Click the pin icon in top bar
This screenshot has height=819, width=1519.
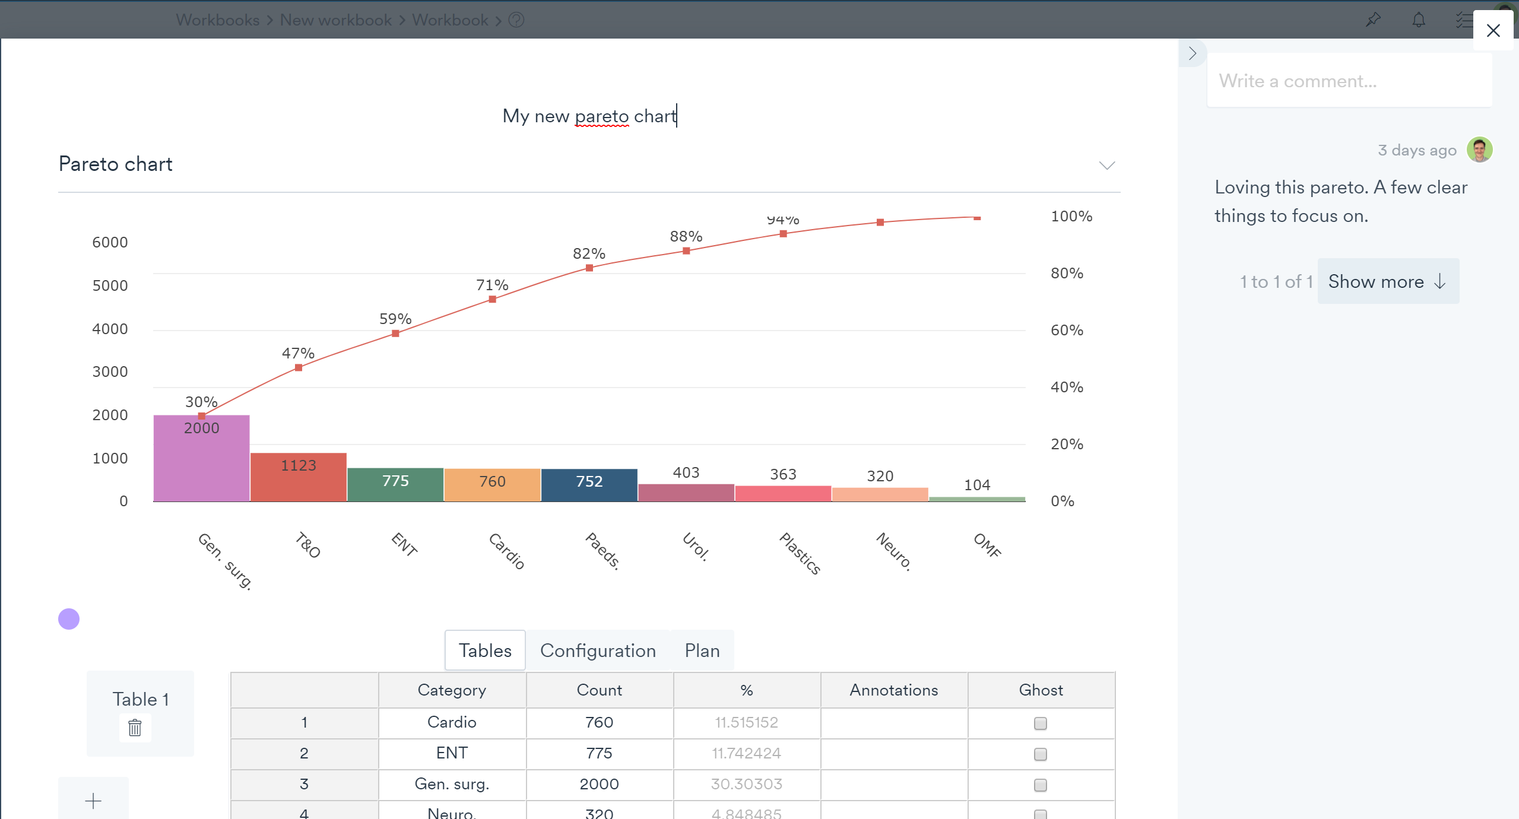[x=1373, y=20]
